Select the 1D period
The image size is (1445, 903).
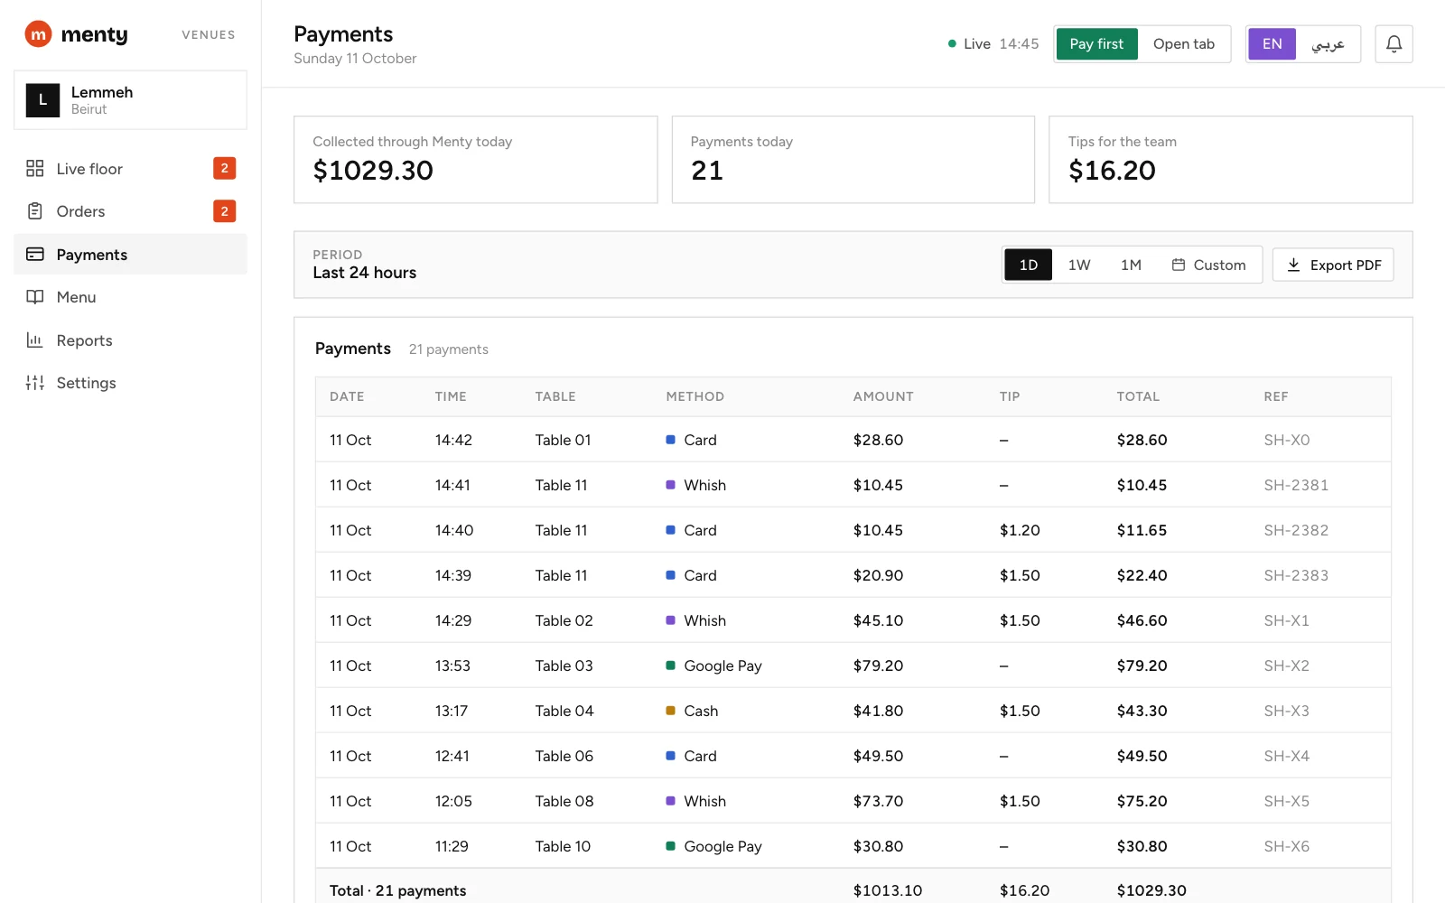1029,265
